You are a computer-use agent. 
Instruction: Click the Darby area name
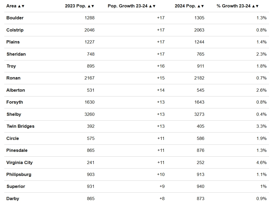13,198
